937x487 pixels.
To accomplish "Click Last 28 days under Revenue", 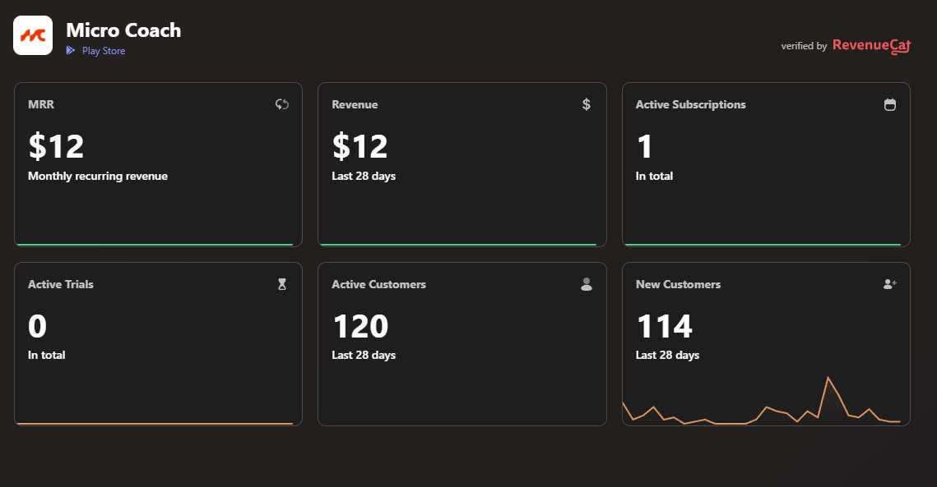I will [364, 176].
